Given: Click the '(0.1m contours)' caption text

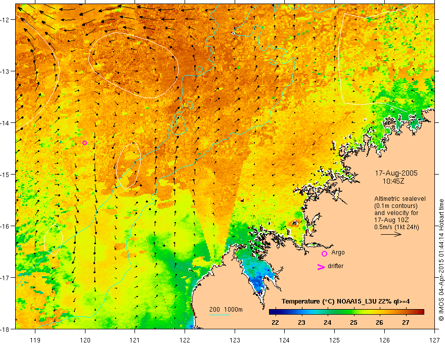Looking at the screenshot, I should point(396,206).
